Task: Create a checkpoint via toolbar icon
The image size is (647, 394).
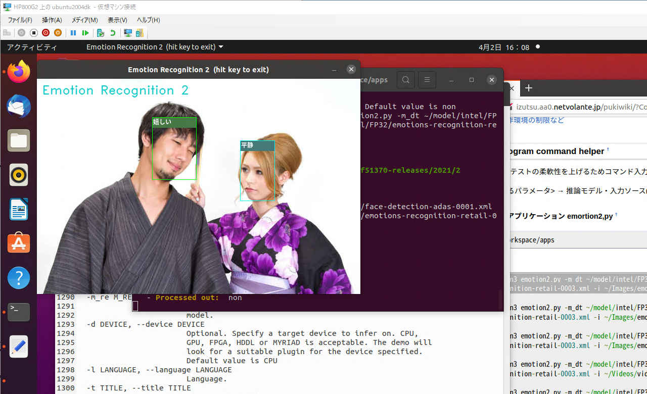Action: (101, 33)
